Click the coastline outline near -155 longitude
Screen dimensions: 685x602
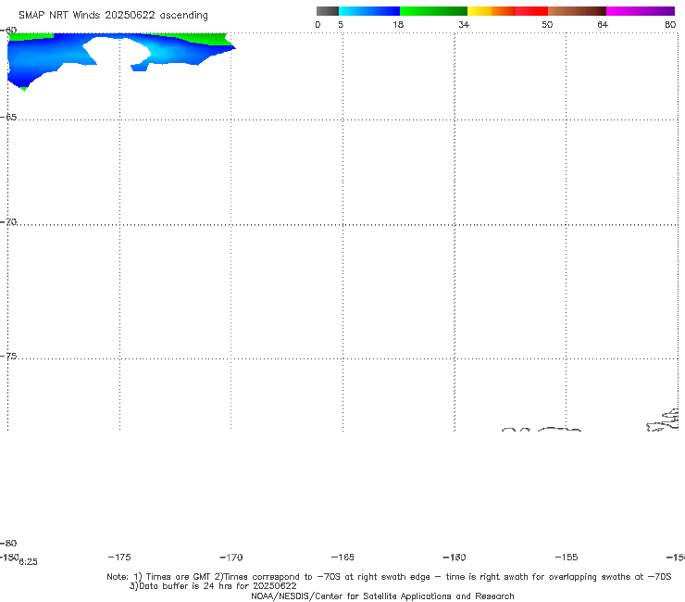coord(559,430)
